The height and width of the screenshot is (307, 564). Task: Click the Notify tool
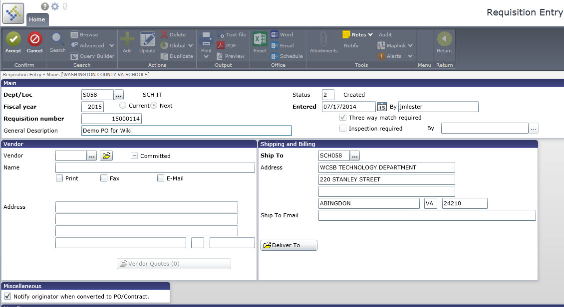[351, 45]
